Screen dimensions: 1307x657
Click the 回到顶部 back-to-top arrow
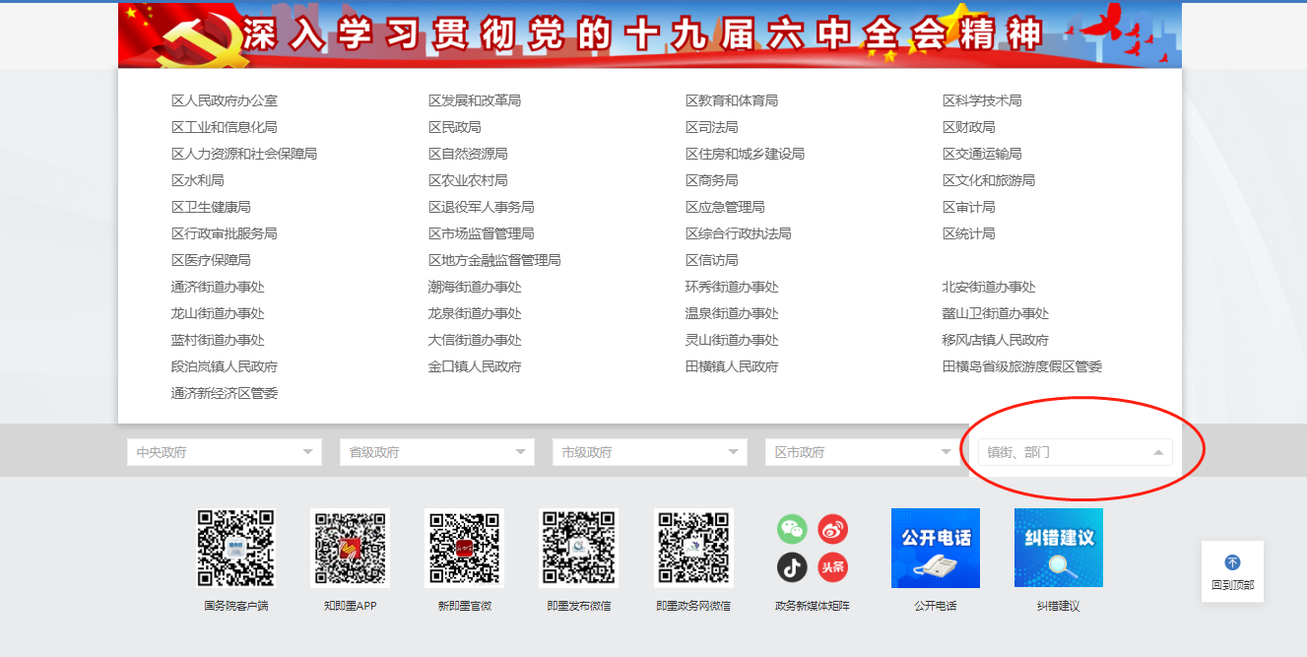tap(1232, 563)
